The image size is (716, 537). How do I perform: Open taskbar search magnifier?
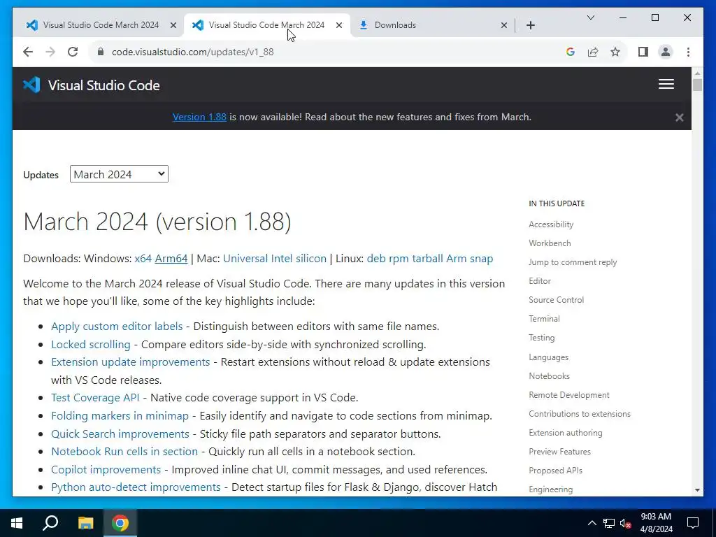coord(50,523)
